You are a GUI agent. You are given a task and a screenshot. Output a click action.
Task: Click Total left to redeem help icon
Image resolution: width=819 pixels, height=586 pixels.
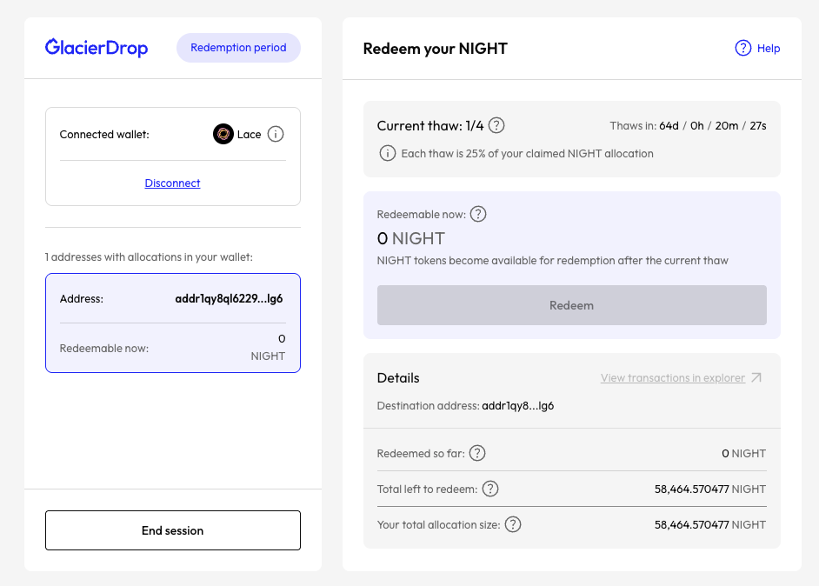click(490, 489)
